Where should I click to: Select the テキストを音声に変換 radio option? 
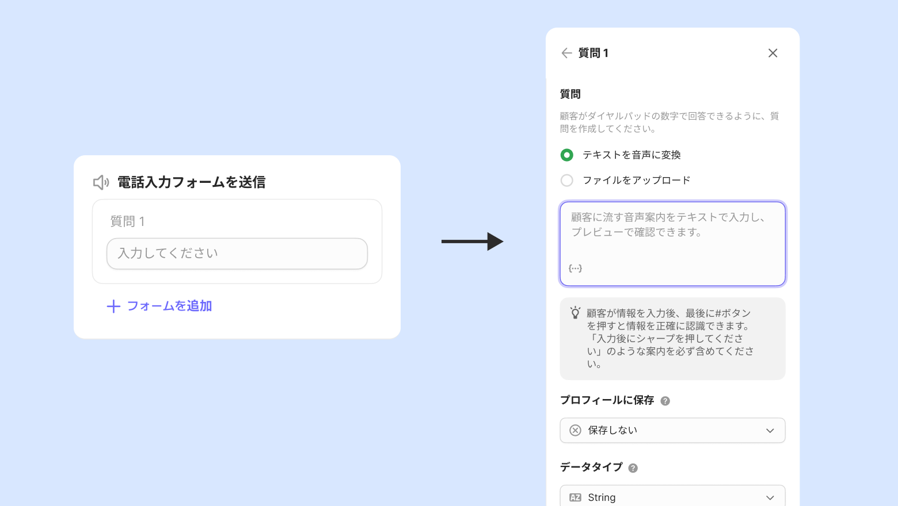[567, 155]
